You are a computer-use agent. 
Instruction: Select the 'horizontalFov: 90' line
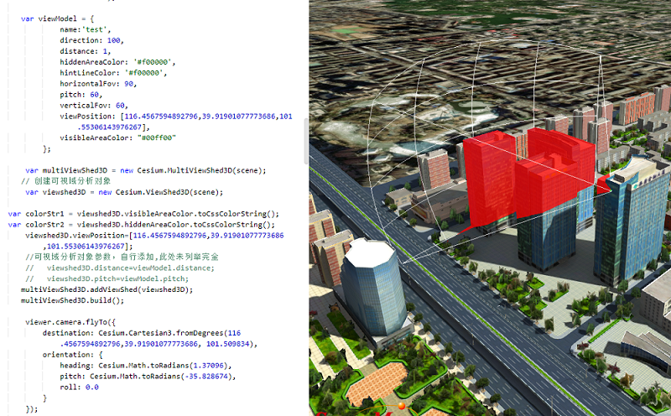tap(98, 84)
